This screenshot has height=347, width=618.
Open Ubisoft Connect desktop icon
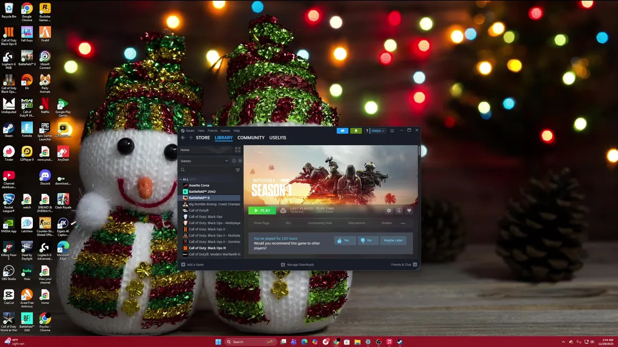45,60
